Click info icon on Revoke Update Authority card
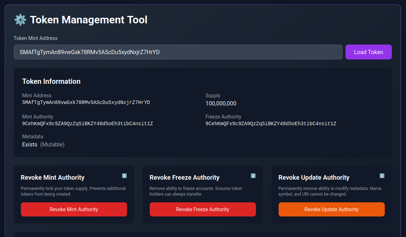 coord(382,176)
